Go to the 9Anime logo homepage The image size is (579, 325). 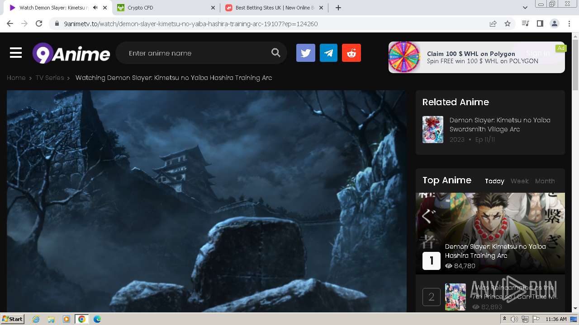71,53
